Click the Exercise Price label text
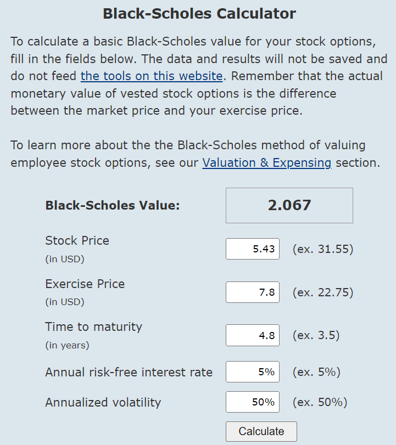 (85, 284)
